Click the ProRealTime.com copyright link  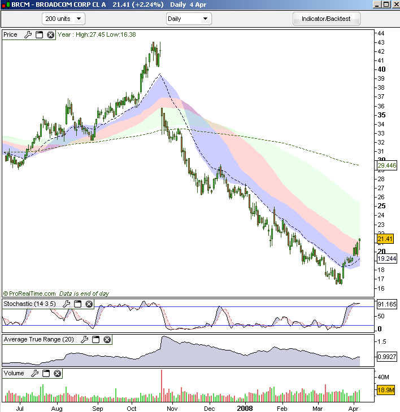point(29,293)
